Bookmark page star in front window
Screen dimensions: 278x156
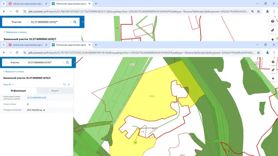(x=258, y=52)
